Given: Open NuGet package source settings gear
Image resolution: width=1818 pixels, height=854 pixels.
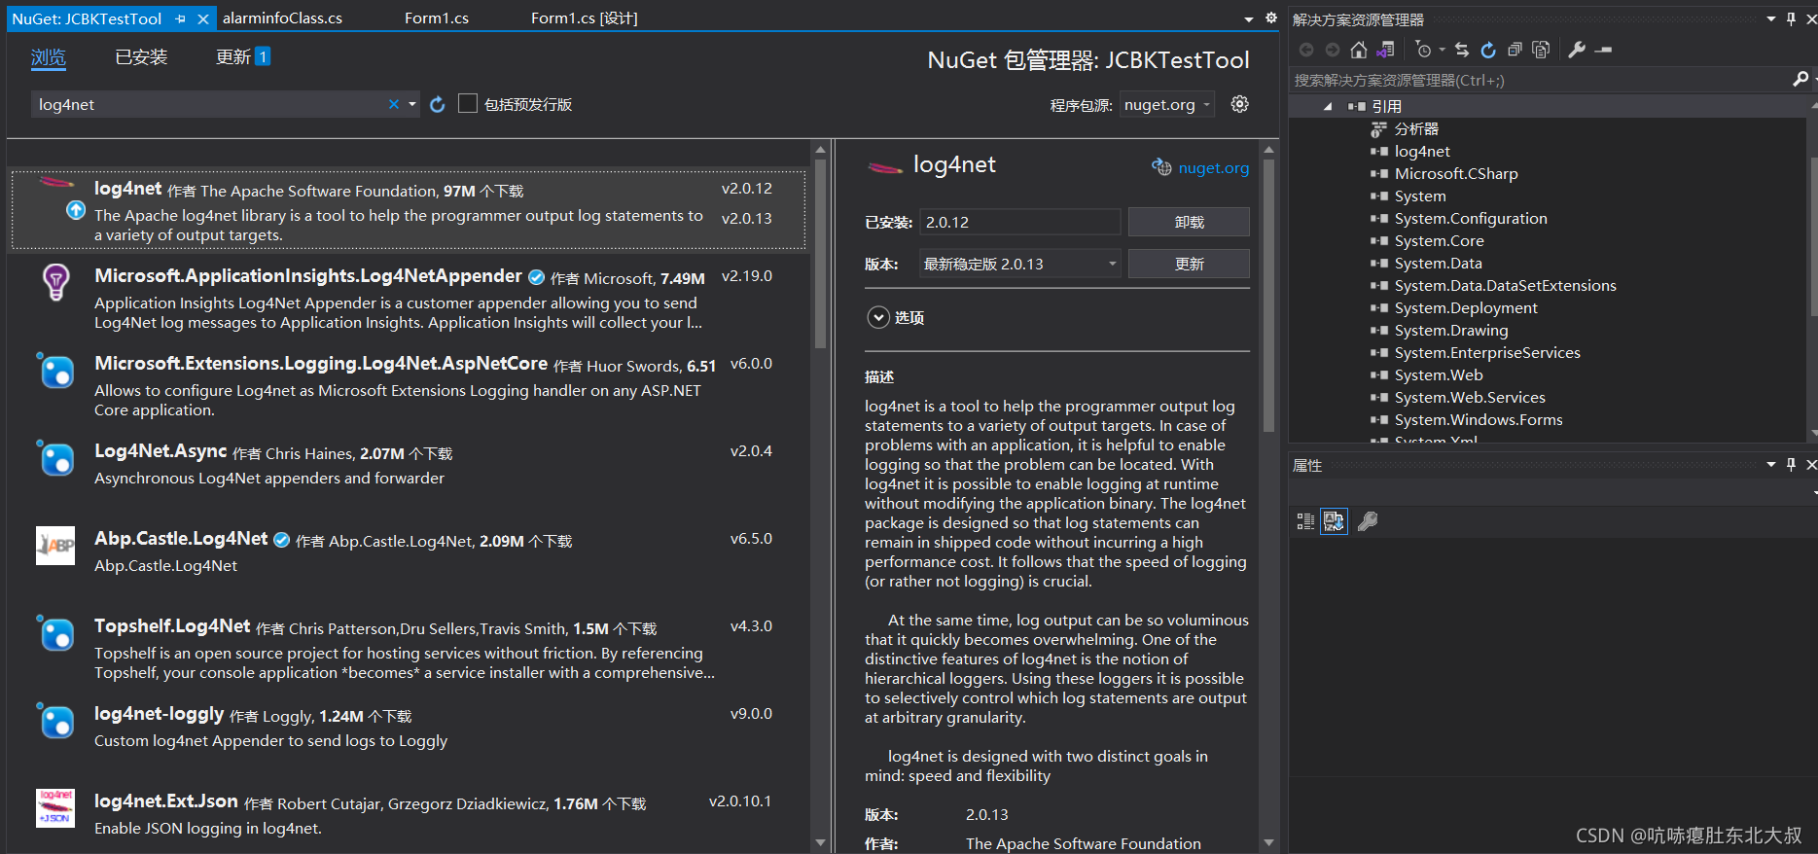Looking at the screenshot, I should (x=1239, y=104).
